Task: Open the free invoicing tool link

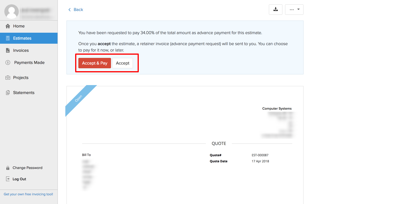Action: coord(28,194)
